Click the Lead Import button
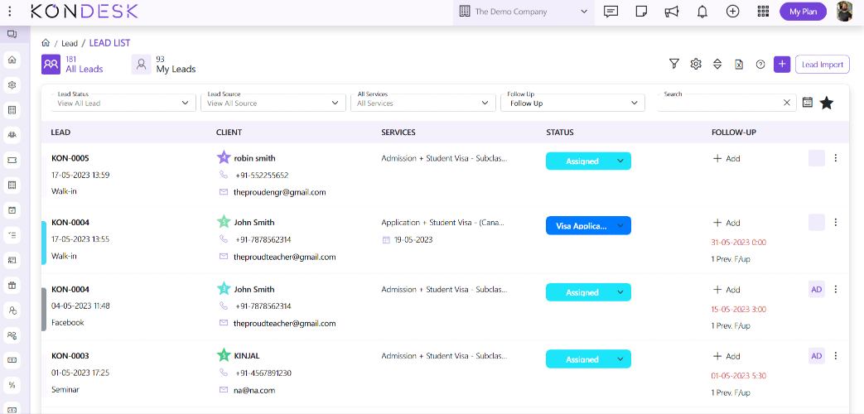The image size is (864, 414). 822,65
